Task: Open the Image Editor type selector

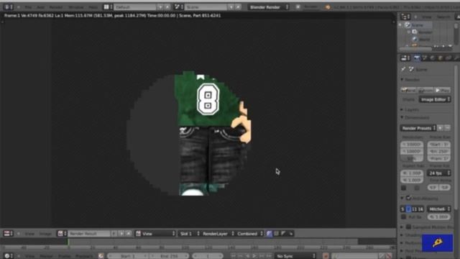Action: pos(8,234)
